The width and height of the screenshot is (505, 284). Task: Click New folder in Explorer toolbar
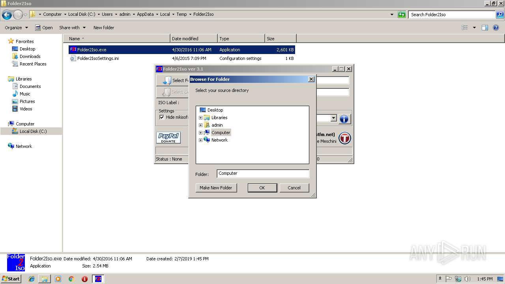[x=104, y=28]
